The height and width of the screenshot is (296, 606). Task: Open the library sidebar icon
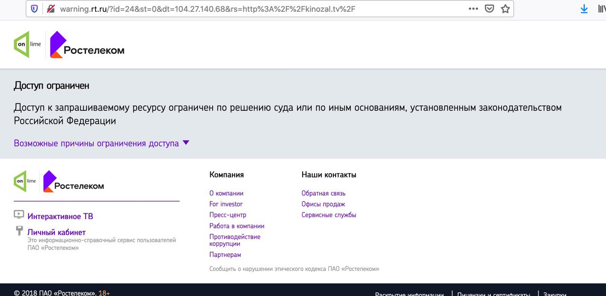[x=602, y=8]
